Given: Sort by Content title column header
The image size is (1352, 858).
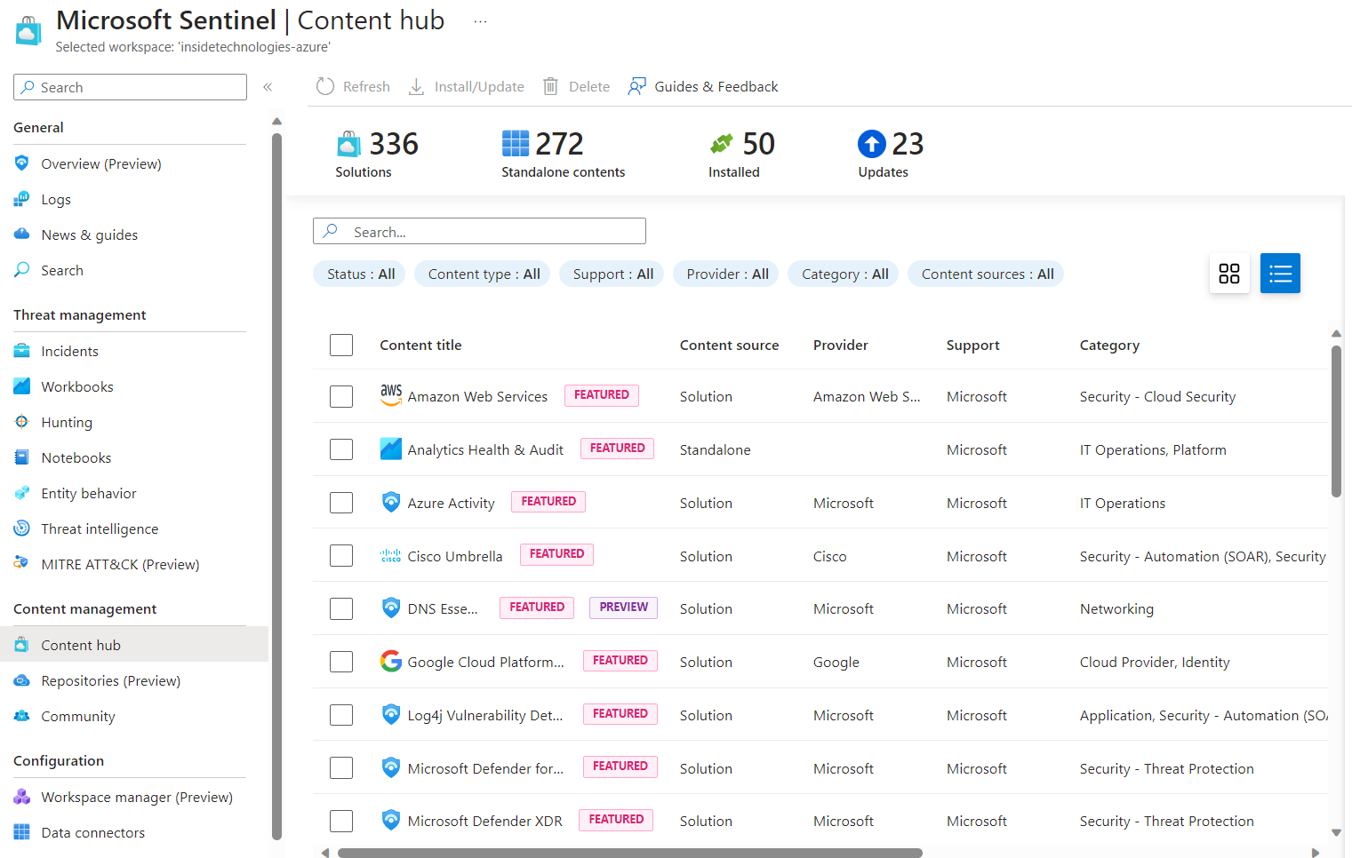Looking at the screenshot, I should tap(420, 345).
